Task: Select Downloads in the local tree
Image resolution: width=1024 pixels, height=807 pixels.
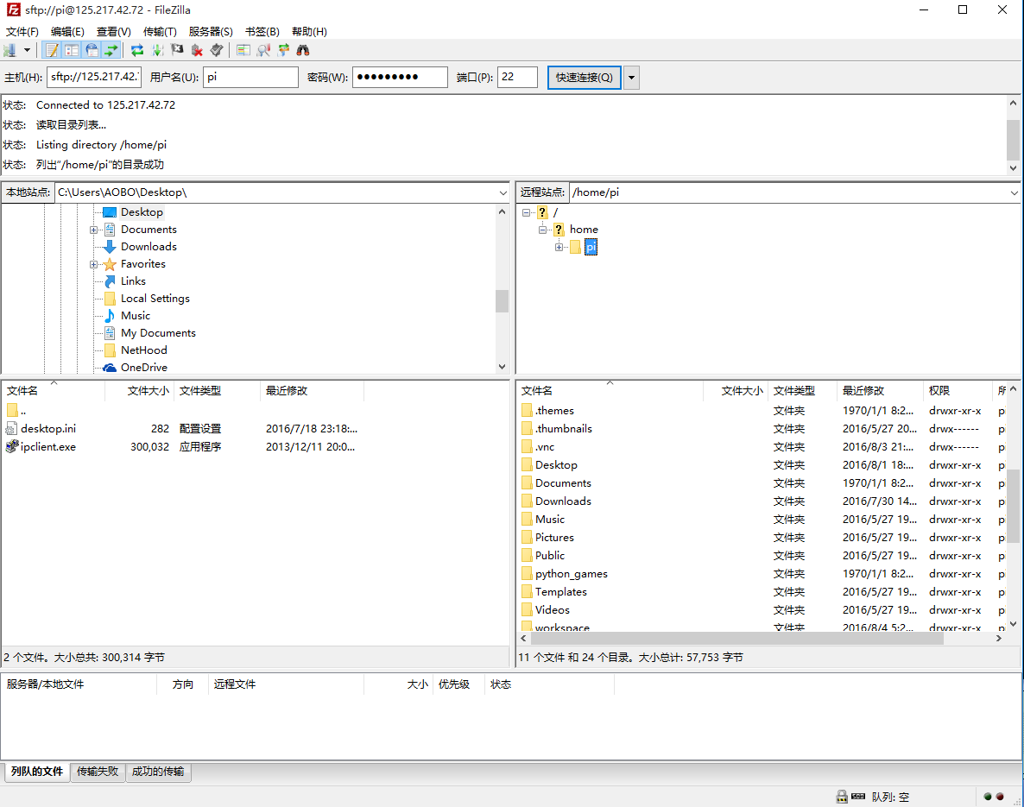Action: pyautogui.click(x=149, y=247)
